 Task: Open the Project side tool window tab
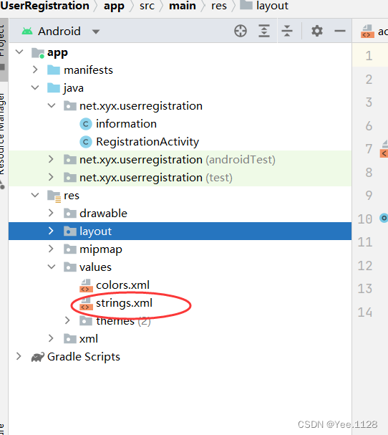(4, 50)
